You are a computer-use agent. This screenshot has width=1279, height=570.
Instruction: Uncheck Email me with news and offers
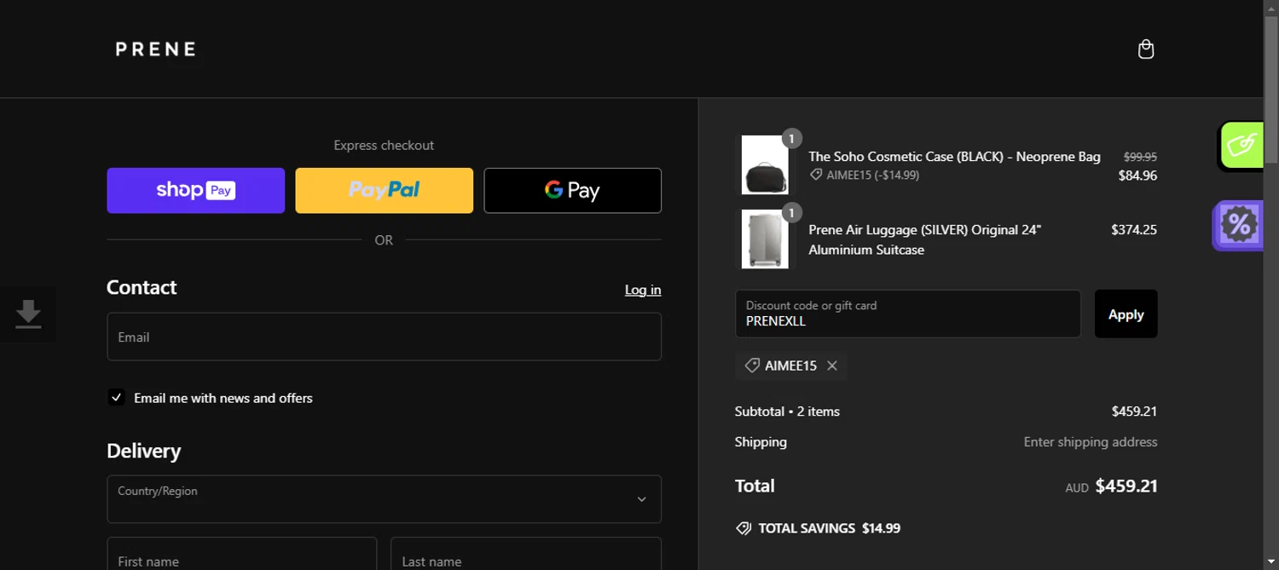117,397
